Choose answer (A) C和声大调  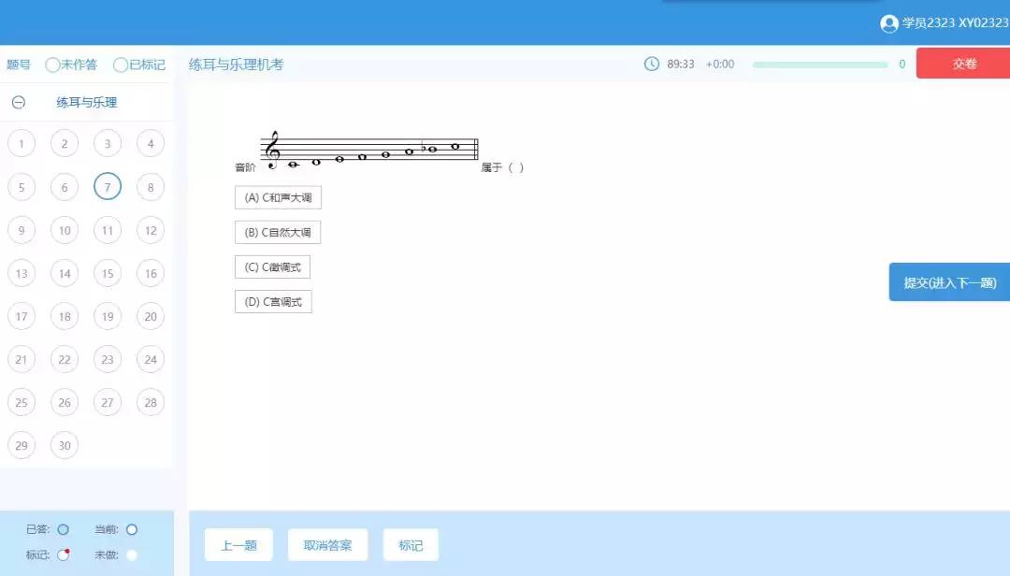click(x=278, y=197)
